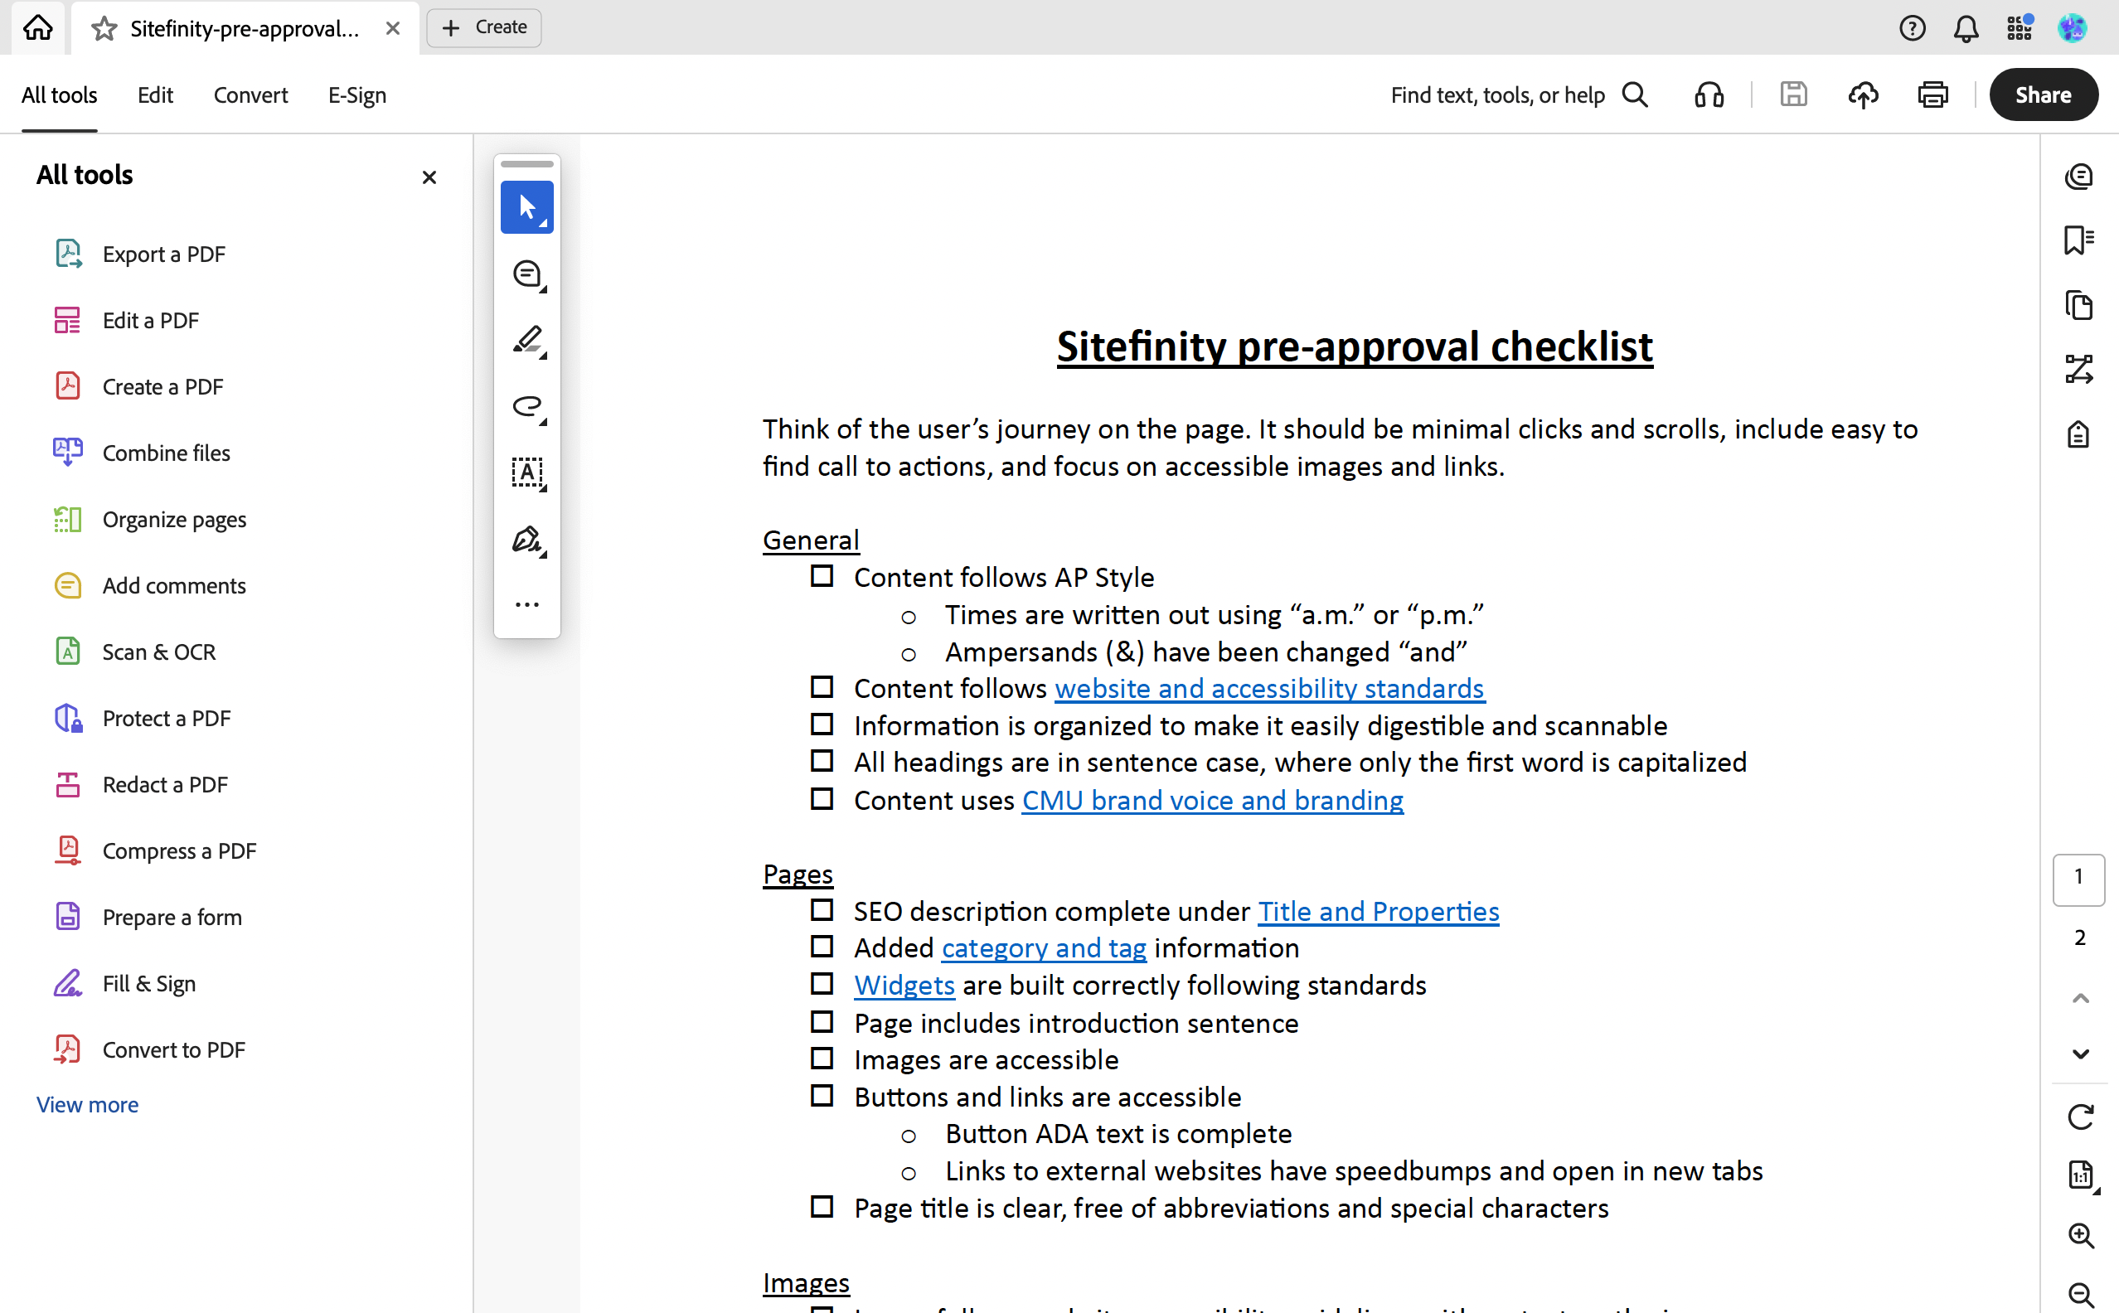The image size is (2119, 1313).
Task: Click the Share button
Action: (2042, 94)
